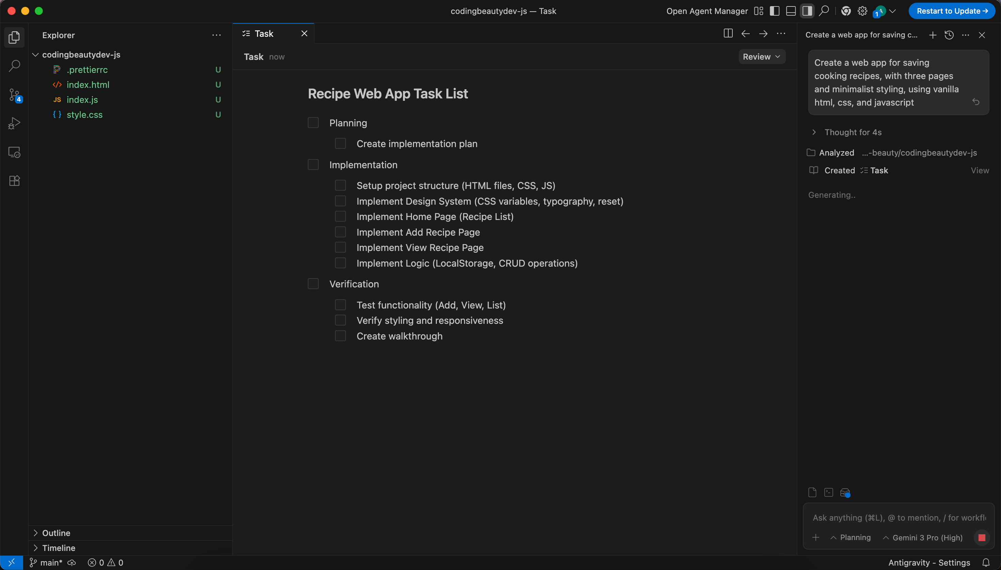Click the Restart to Update button
Screen dimensions: 1001x570
pos(952,11)
